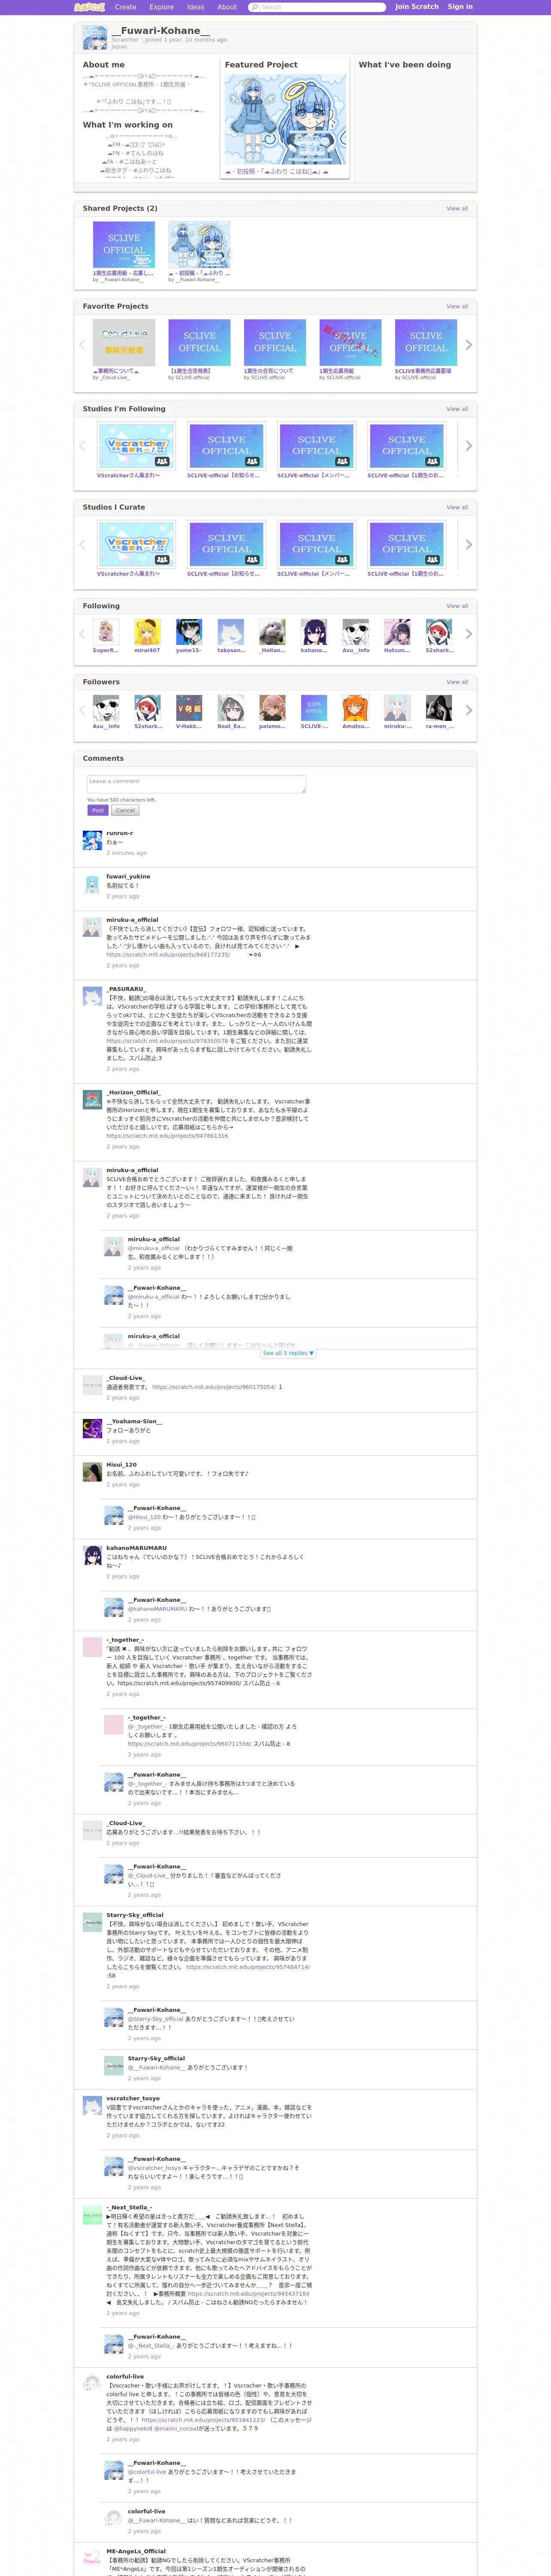
Task: Show next Favorite Projects with right arrow
Action: click(468, 345)
